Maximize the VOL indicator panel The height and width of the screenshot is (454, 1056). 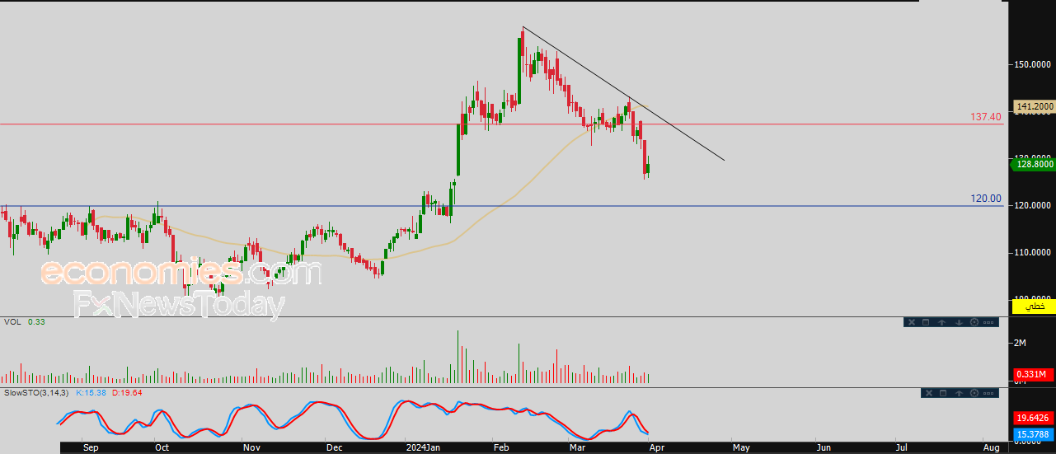pyautogui.click(x=926, y=322)
